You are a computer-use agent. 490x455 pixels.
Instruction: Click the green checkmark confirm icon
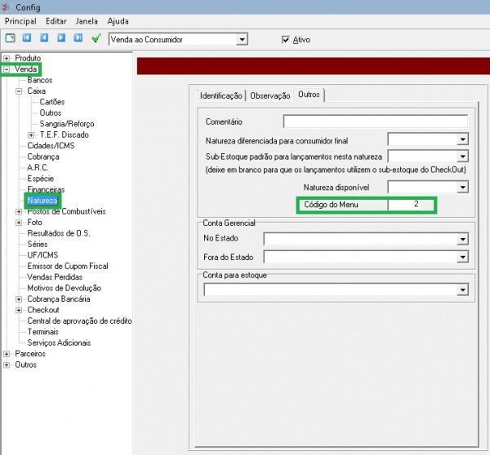point(96,38)
